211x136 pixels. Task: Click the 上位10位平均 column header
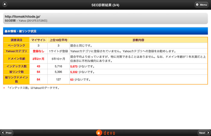[58, 40]
